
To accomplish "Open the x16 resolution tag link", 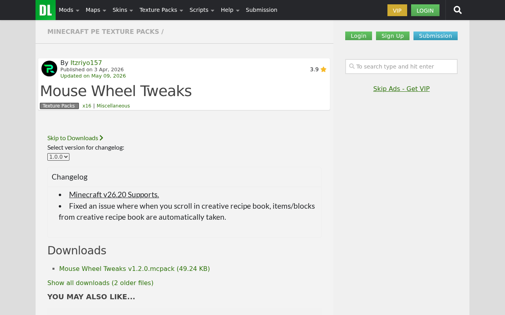I will [87, 106].
